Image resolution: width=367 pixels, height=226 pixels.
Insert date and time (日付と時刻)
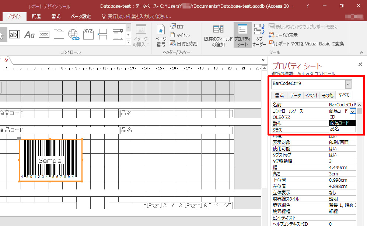184,44
